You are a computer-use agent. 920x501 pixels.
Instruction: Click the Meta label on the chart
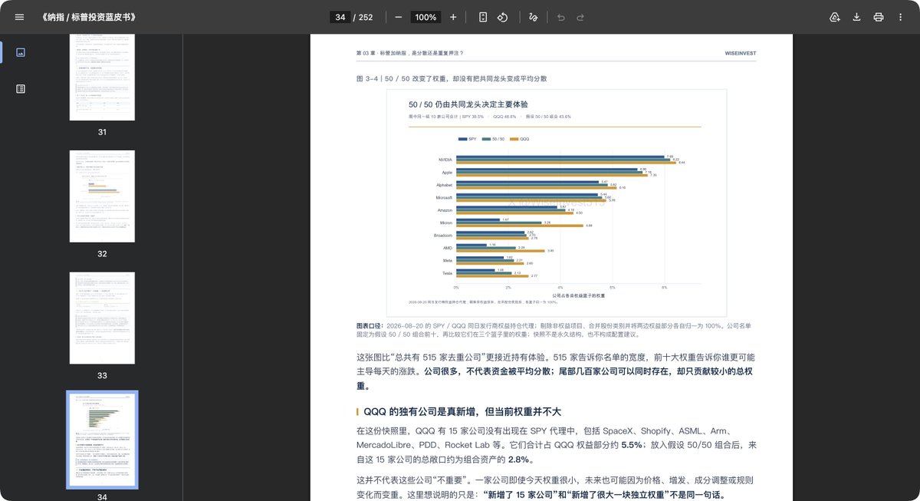[449, 260]
